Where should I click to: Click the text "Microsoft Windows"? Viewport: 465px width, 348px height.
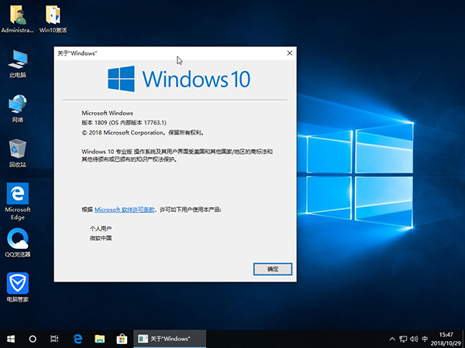pos(108,113)
